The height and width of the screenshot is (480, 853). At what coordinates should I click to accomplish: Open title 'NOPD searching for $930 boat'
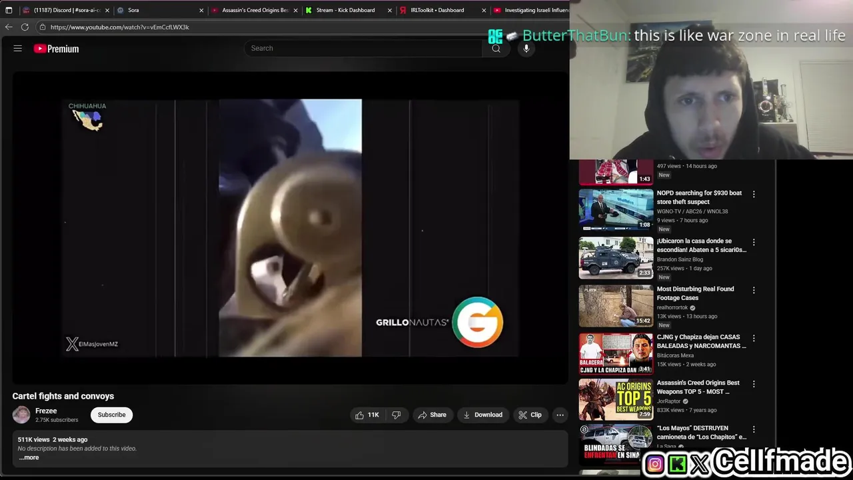click(699, 197)
